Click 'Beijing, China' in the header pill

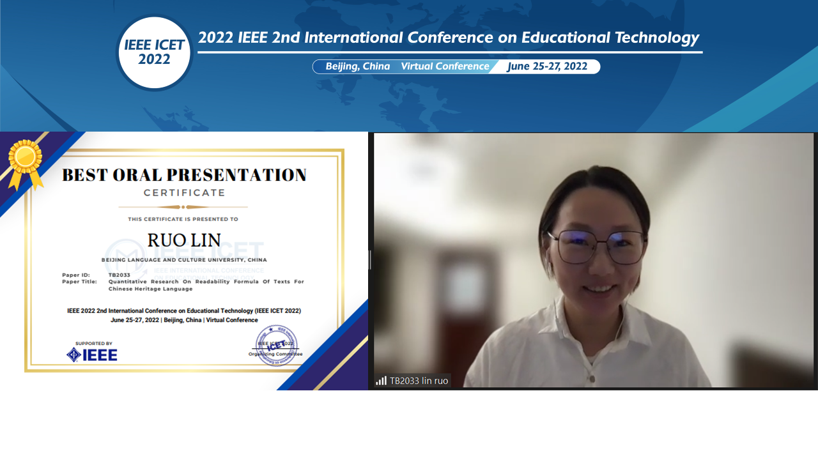(358, 66)
